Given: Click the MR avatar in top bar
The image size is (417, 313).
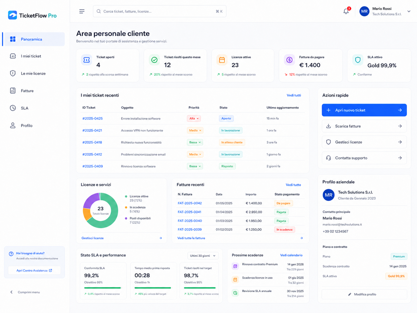Looking at the screenshot, I should (x=364, y=11).
